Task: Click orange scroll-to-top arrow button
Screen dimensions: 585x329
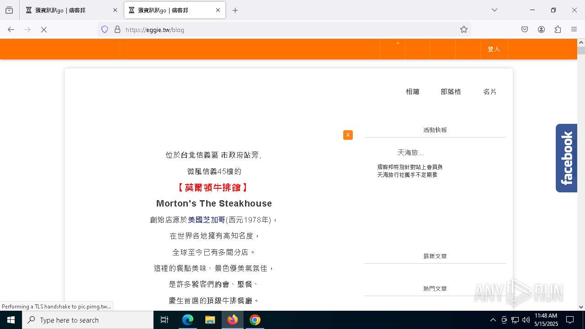Action: pyautogui.click(x=348, y=135)
